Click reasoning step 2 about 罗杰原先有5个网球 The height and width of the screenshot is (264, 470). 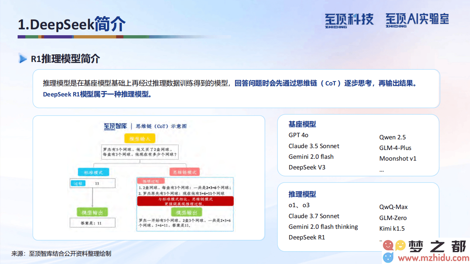181,193
